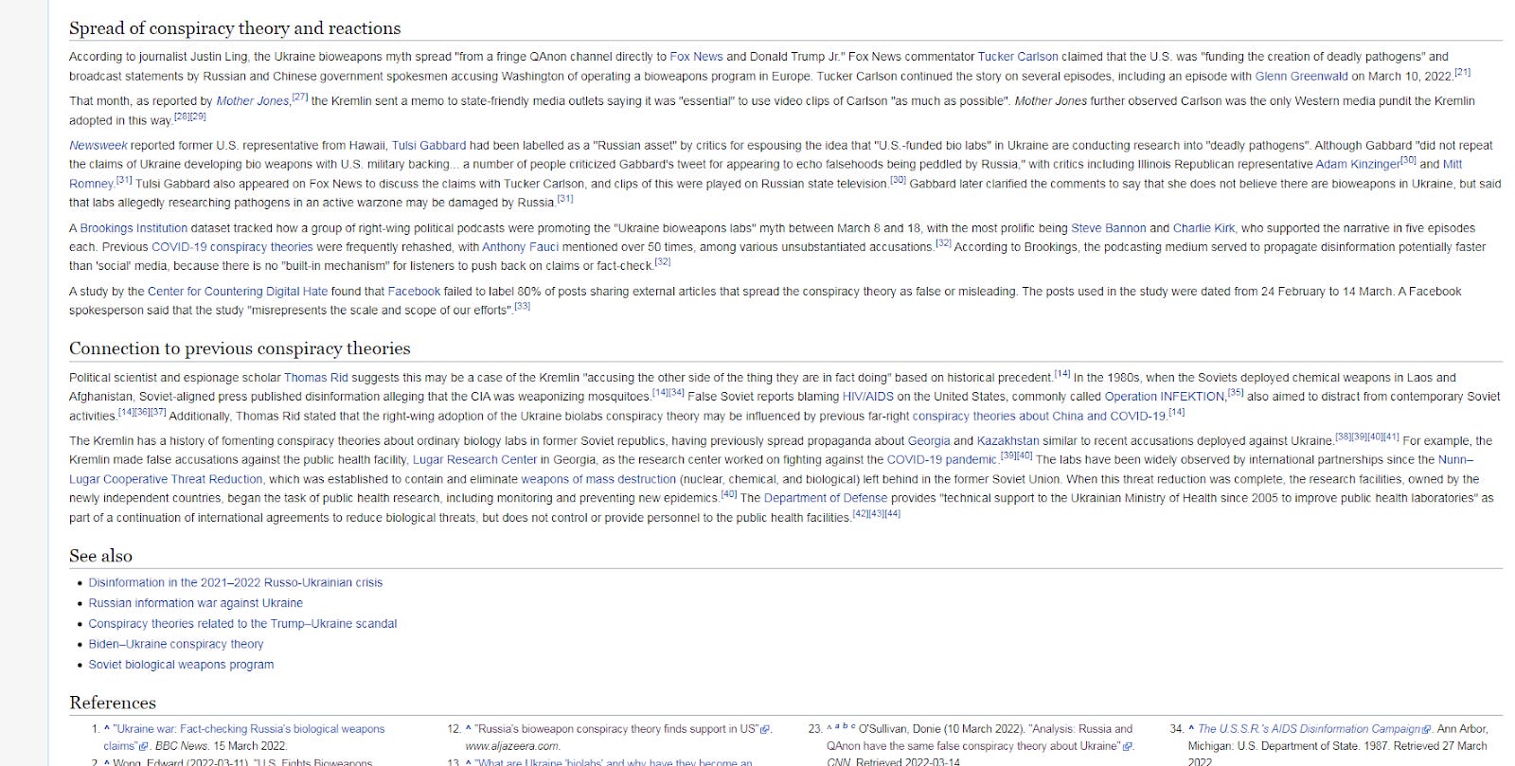Viewport: 1515px width, 766px height.
Task: Click 'Connection to previous conspiracy theories' heading
Action: [x=240, y=348]
